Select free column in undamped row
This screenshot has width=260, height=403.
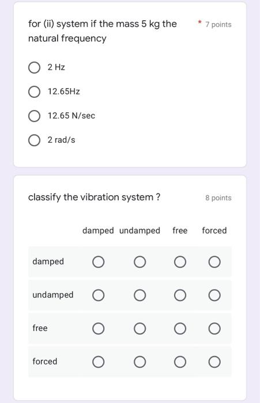[x=180, y=295]
